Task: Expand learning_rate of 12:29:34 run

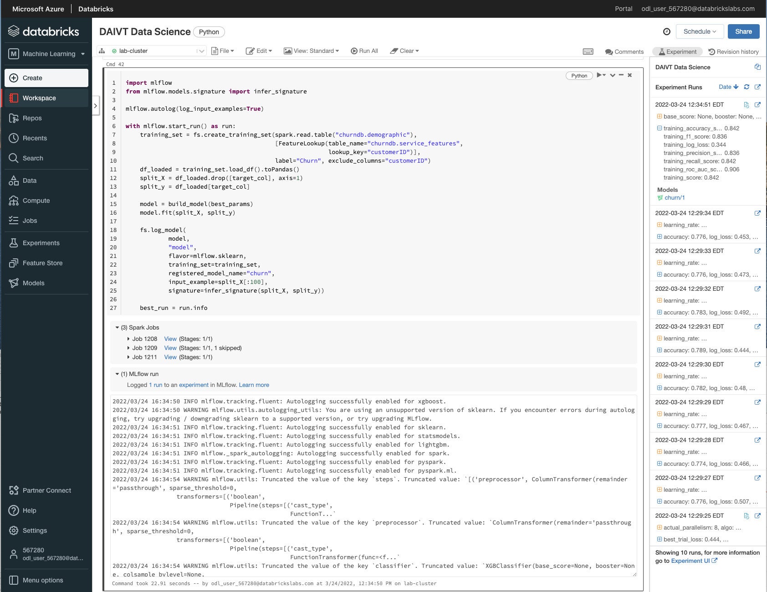Action: click(659, 225)
